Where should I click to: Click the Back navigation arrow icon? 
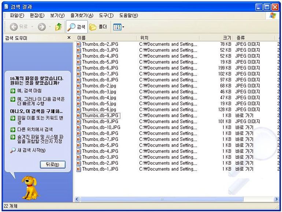click(x=14, y=27)
